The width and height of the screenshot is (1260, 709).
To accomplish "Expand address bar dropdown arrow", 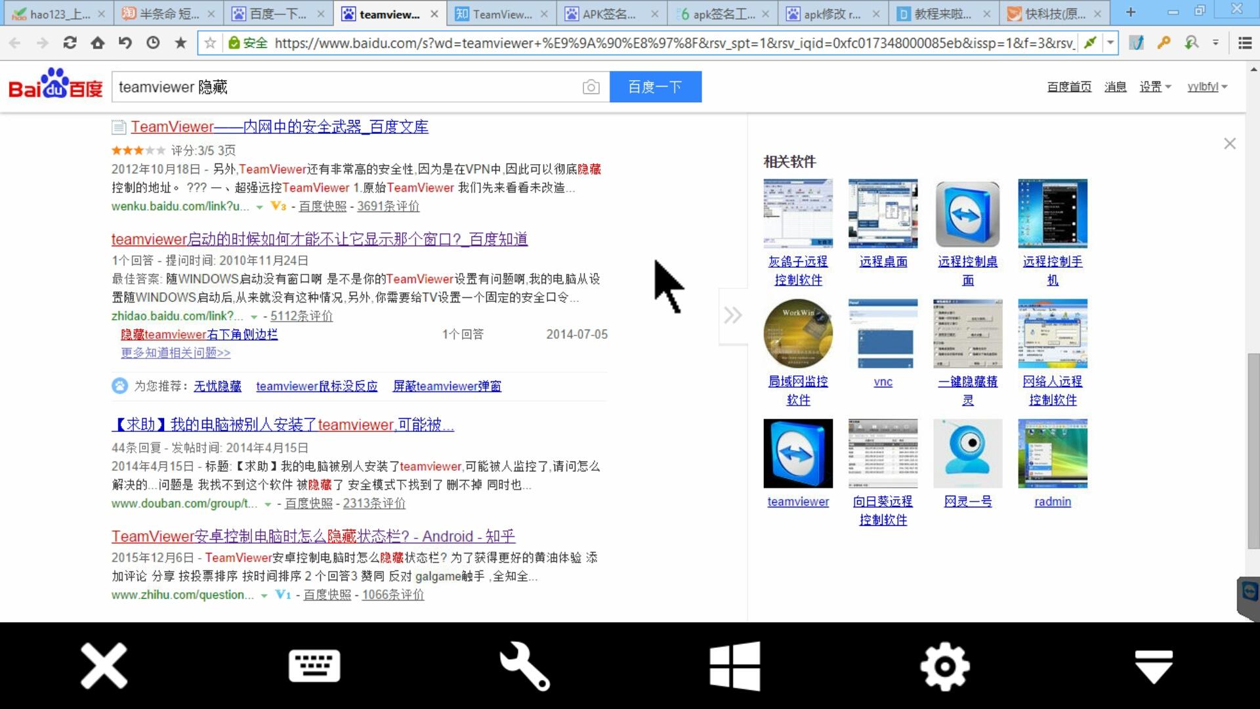I will 1110,43.
